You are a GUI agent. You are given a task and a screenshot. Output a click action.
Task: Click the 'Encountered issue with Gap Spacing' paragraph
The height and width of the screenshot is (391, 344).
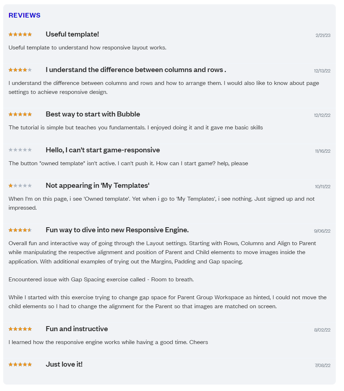point(101,280)
